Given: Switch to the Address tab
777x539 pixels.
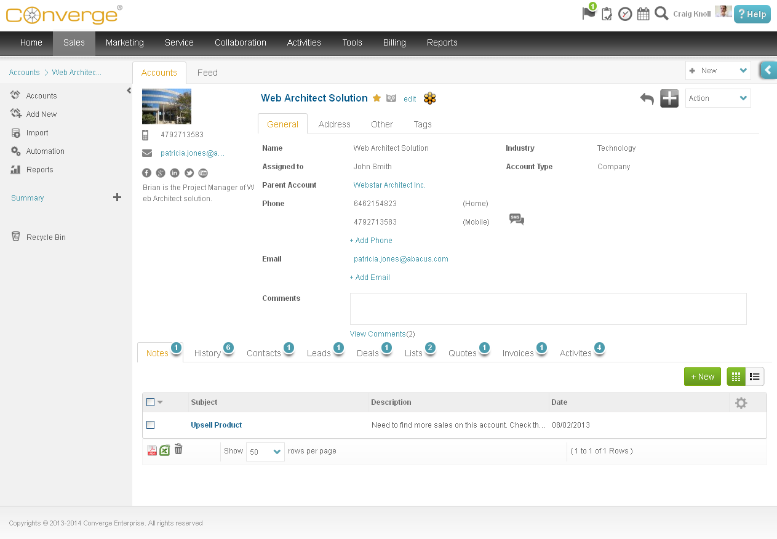Looking at the screenshot, I should point(335,124).
